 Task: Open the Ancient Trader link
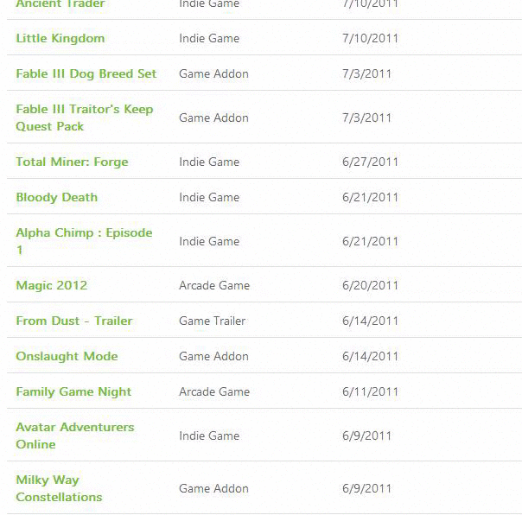pyautogui.click(x=60, y=3)
